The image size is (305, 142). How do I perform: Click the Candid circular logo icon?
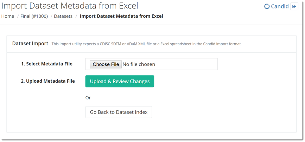click(267, 6)
